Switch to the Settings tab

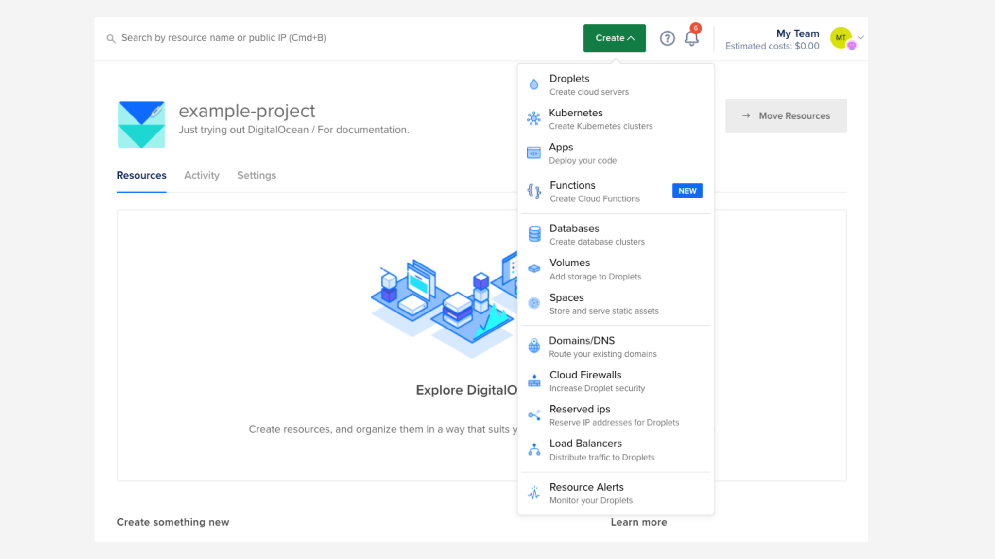(x=257, y=175)
